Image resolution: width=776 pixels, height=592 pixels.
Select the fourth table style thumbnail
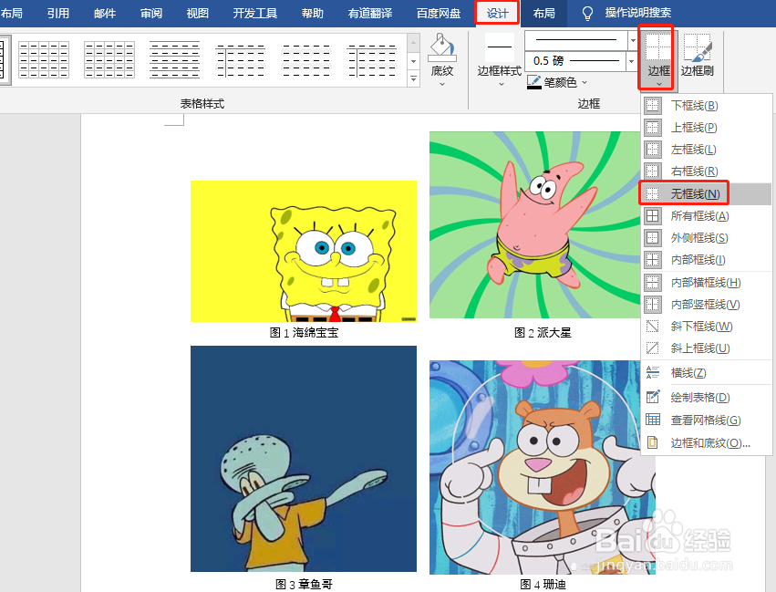point(241,60)
